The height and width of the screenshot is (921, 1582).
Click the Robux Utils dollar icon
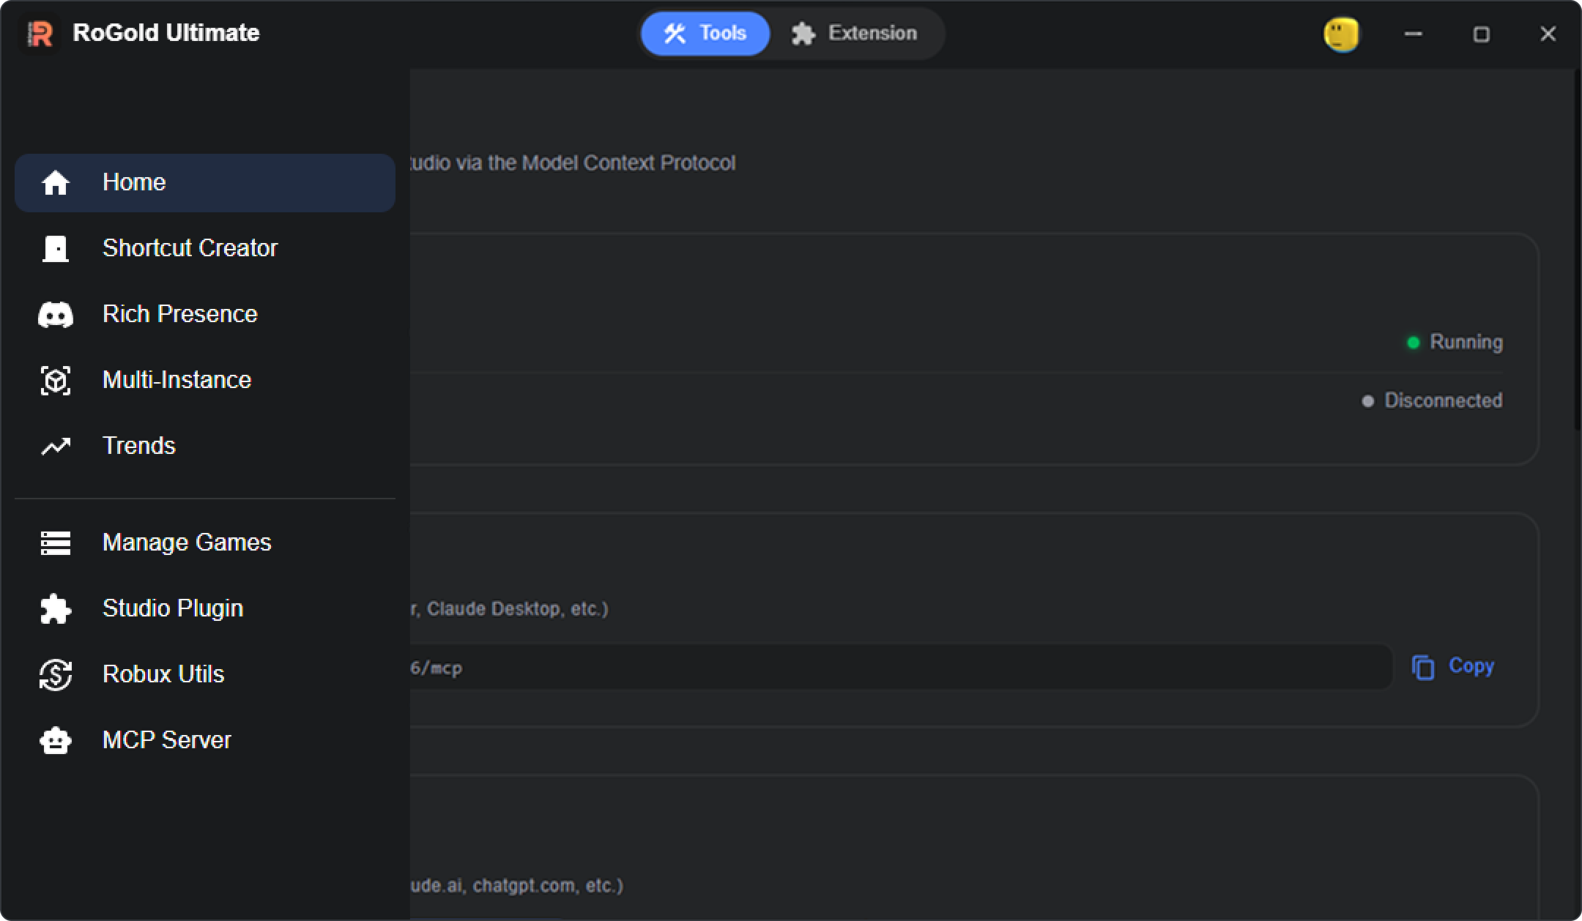point(56,675)
